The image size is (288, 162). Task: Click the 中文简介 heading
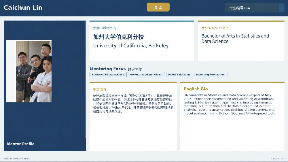tap(100, 89)
